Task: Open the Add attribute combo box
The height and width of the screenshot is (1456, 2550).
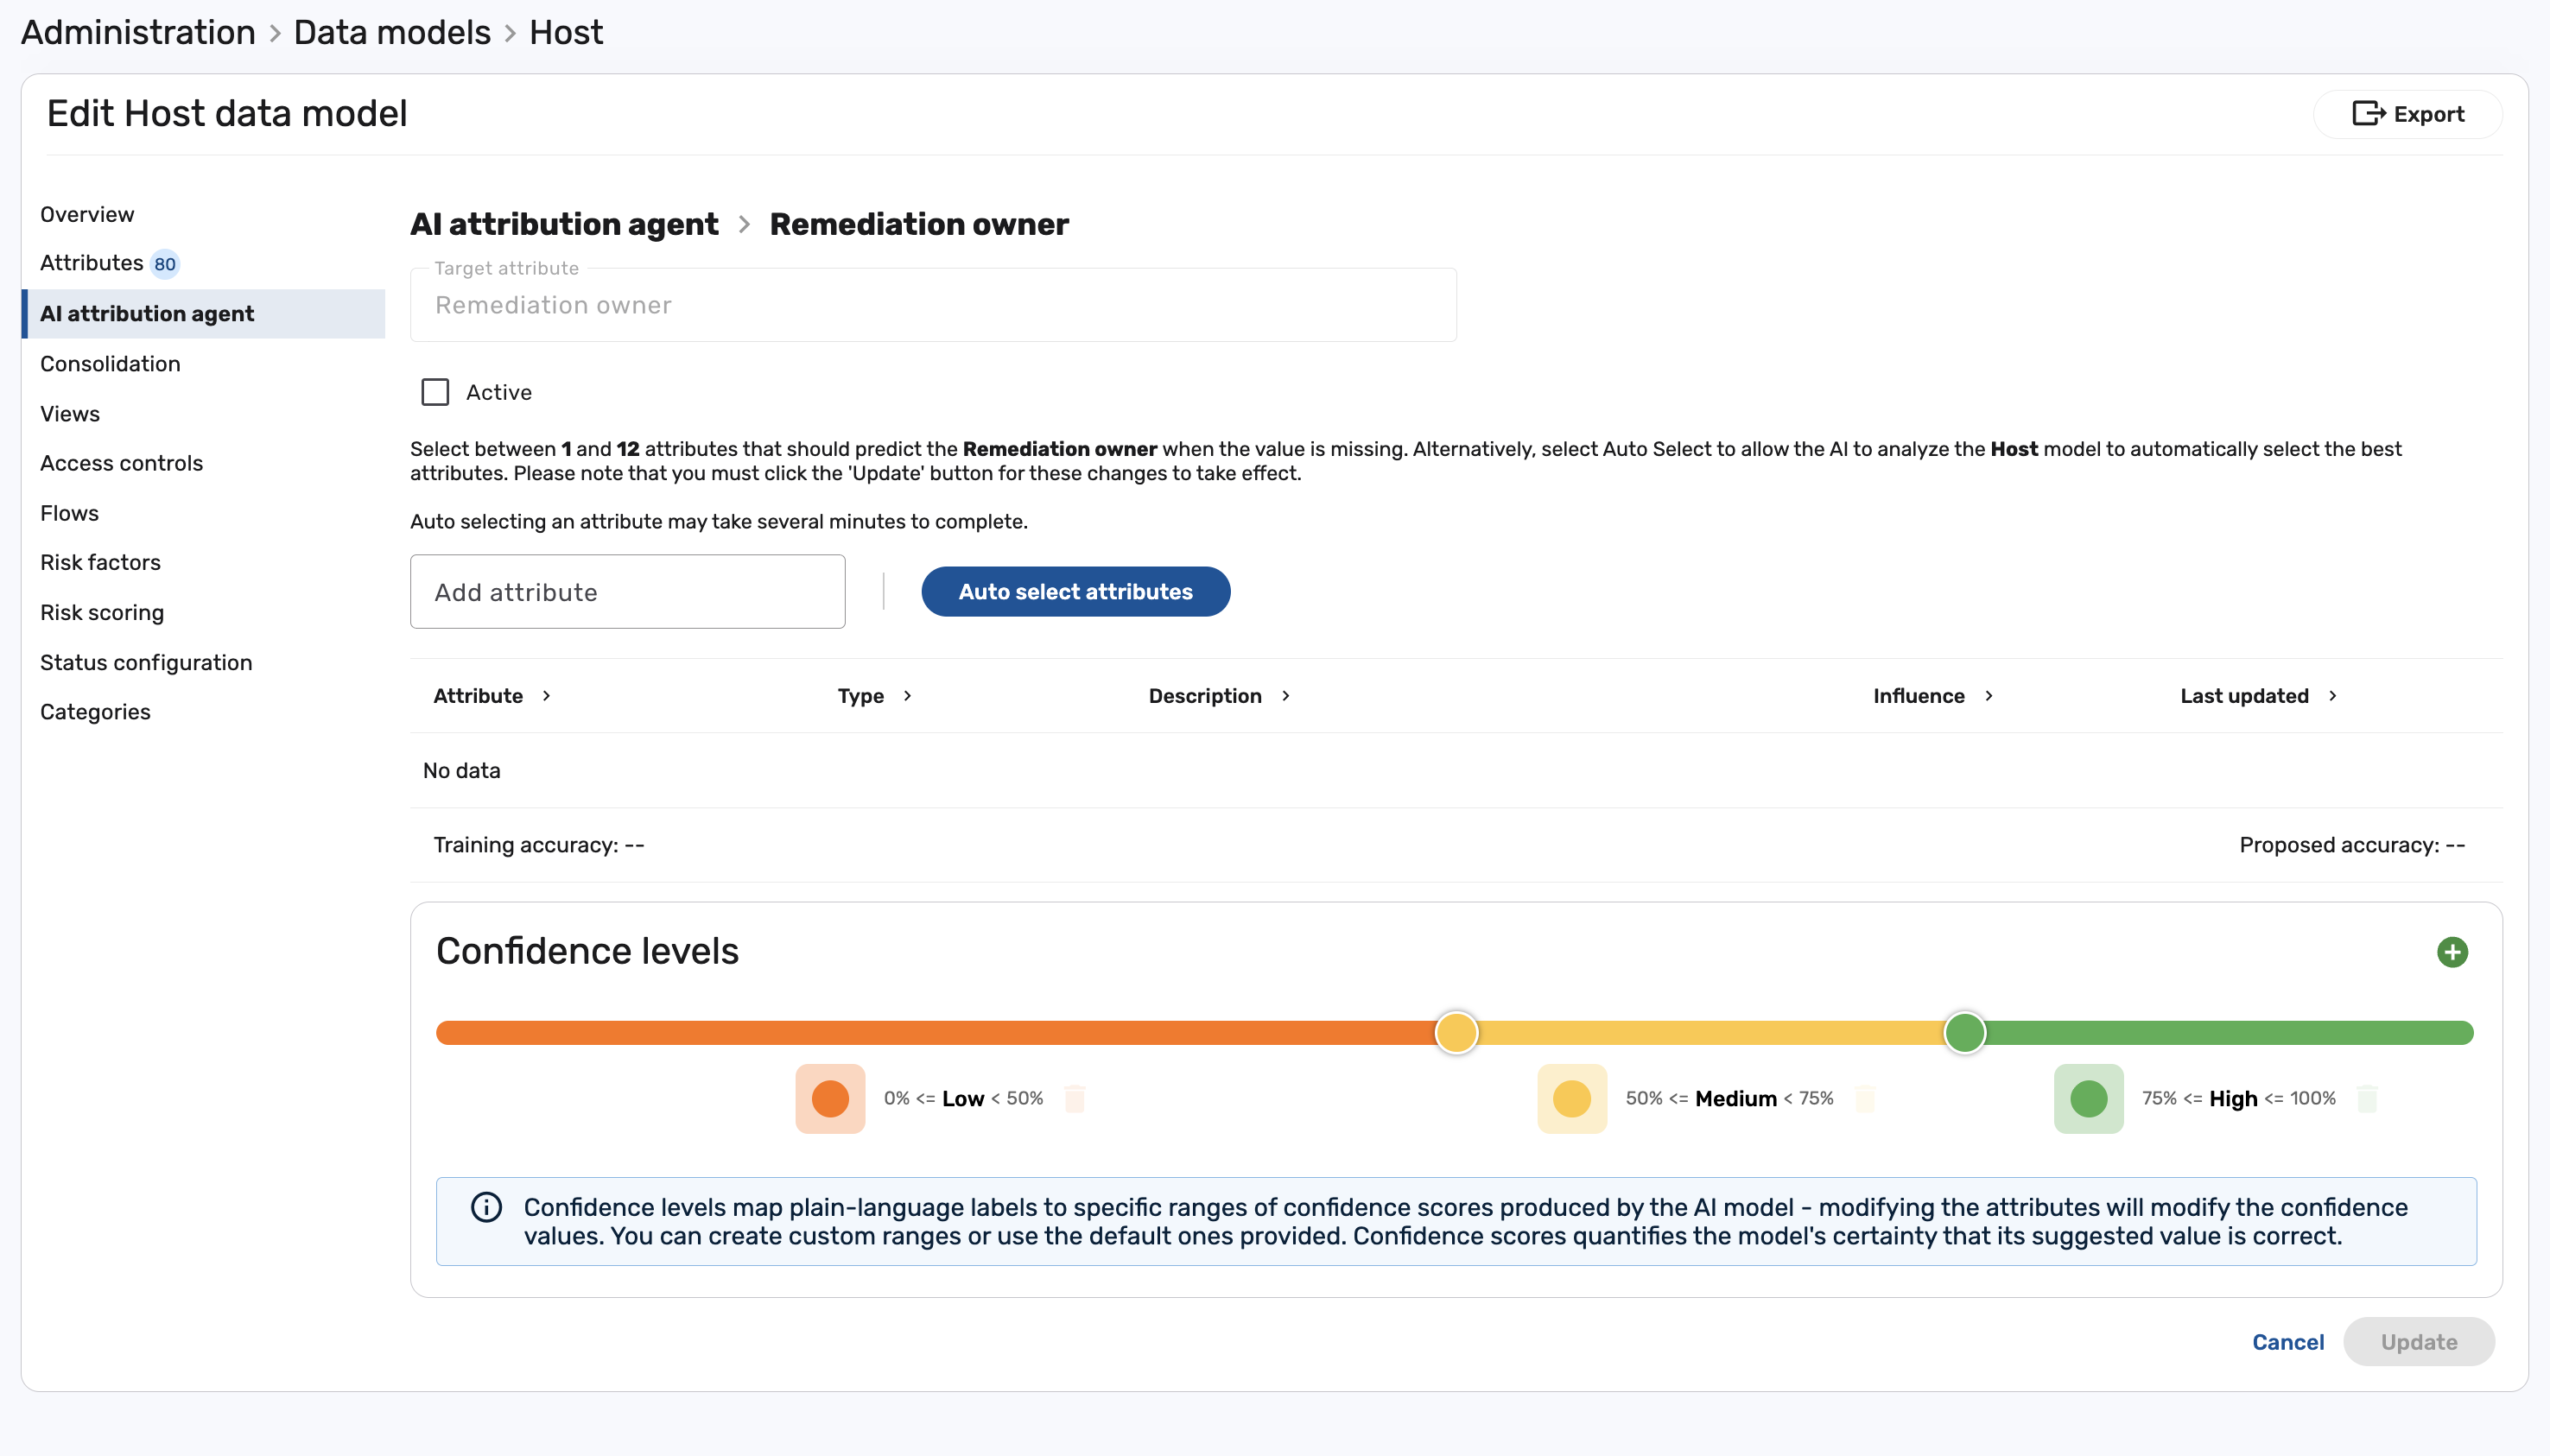Action: click(x=628, y=592)
